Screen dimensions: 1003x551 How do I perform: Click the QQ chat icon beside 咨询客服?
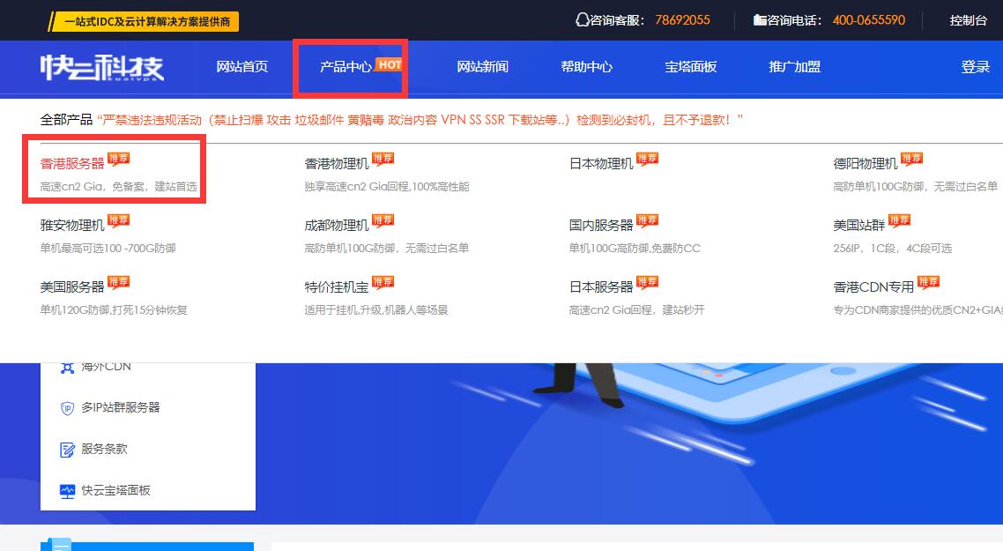(581, 19)
